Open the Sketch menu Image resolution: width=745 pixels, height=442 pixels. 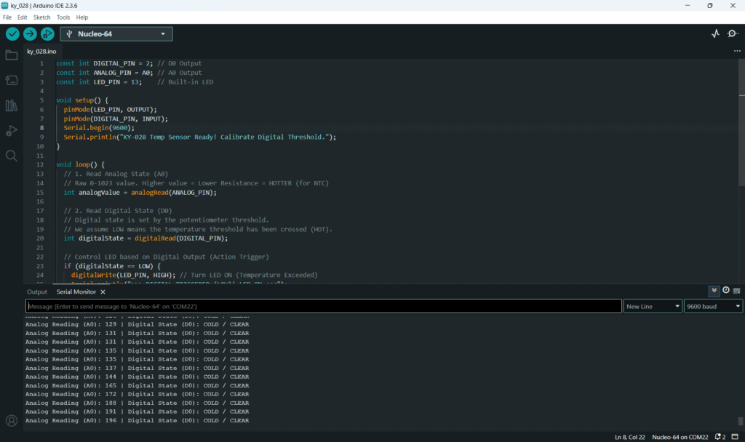pyautogui.click(x=42, y=17)
